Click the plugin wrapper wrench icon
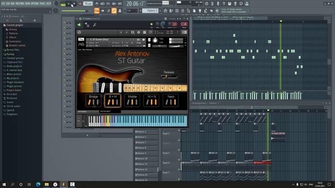Screen dimensions: 335x188 pos(95,25)
